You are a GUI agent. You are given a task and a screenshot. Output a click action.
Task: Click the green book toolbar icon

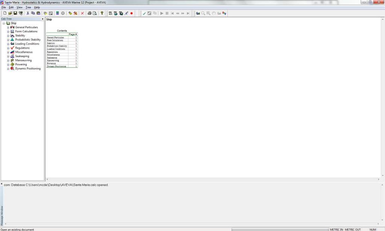pos(58,13)
